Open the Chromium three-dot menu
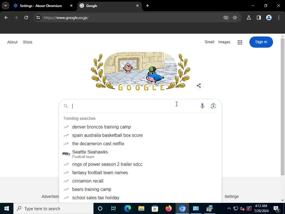The height and width of the screenshot is (214, 285). click(x=279, y=18)
